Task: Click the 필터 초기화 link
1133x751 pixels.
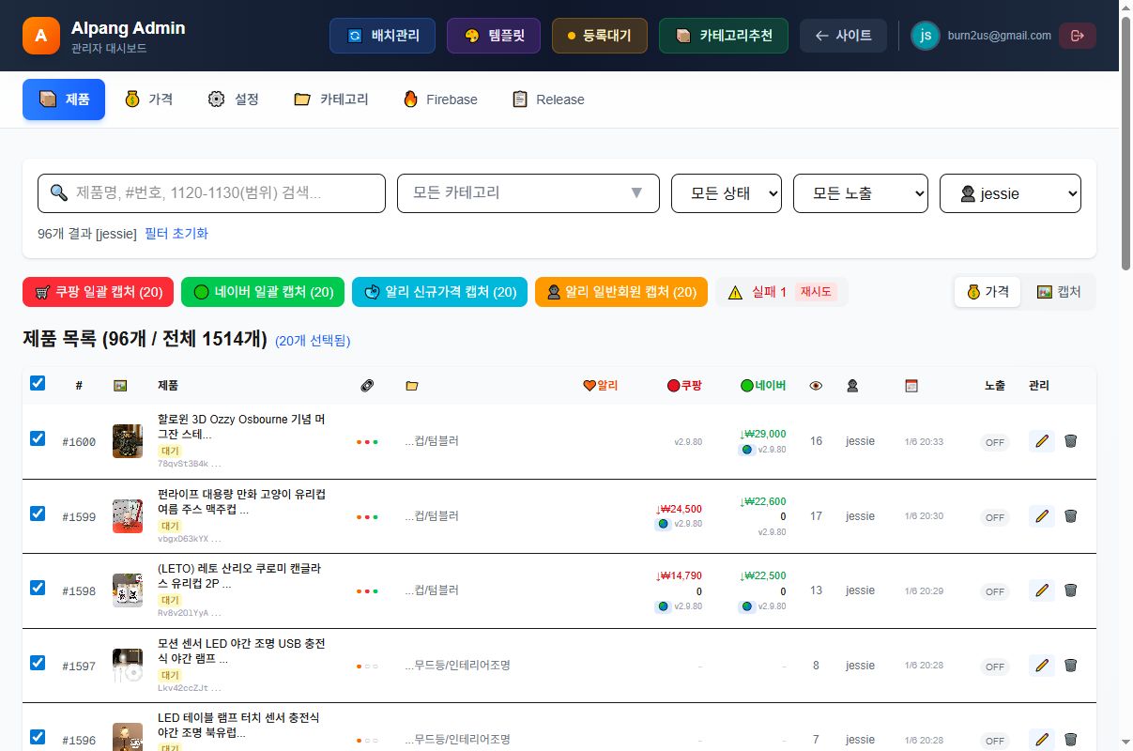Action: pos(176,234)
